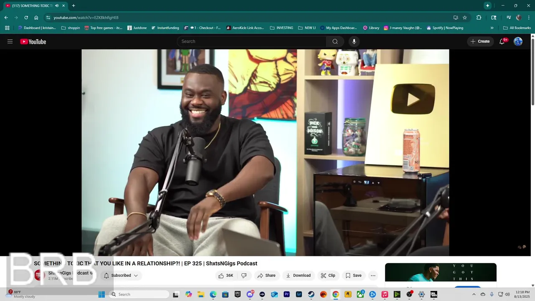Screen dimensions: 535x301
Task: Open the Chrome profile avatar
Action: (x=519, y=18)
